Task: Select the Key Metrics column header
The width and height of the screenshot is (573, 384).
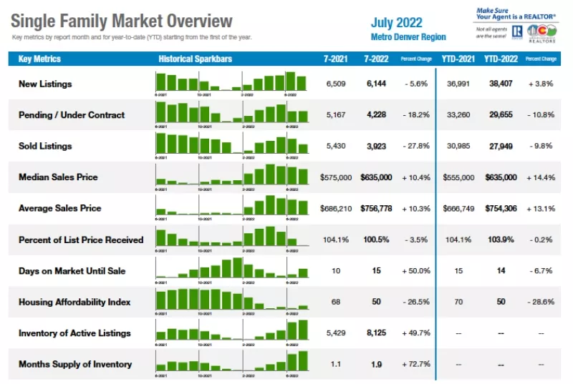Action: 39,59
